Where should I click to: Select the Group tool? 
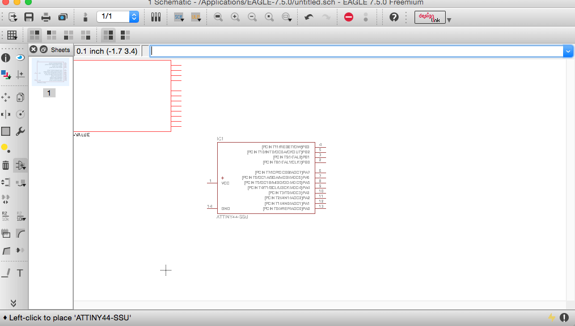coord(6,131)
